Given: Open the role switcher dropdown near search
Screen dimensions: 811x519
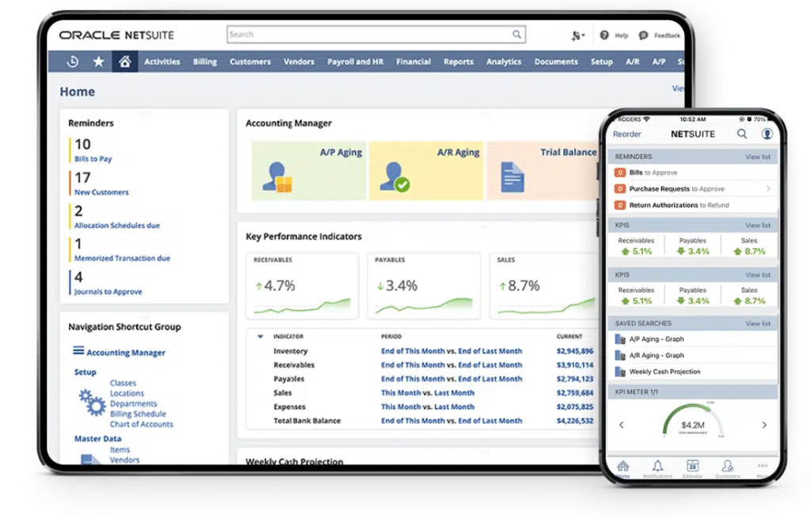Looking at the screenshot, I should pyautogui.click(x=575, y=35).
